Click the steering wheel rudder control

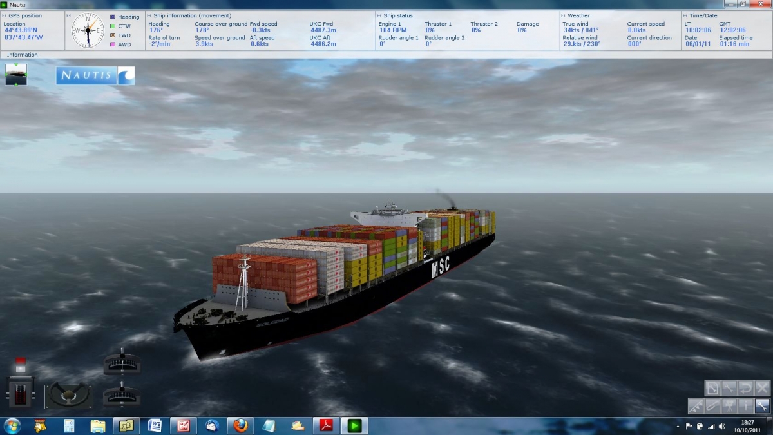click(x=68, y=395)
